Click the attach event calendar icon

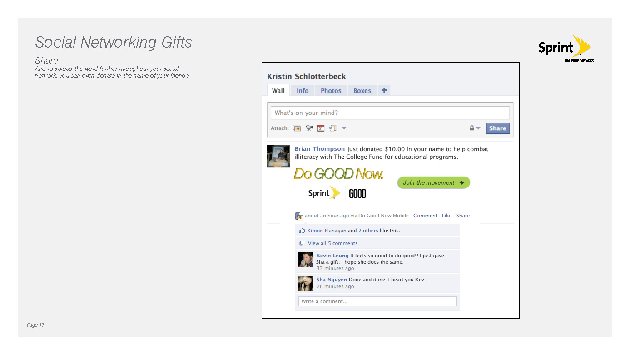pos(321,128)
